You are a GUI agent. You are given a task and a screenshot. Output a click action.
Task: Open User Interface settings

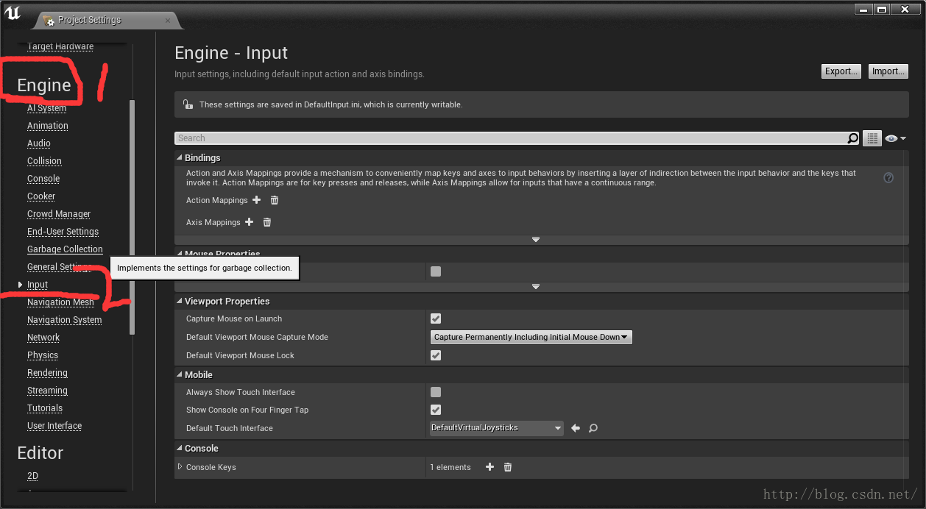pos(54,426)
